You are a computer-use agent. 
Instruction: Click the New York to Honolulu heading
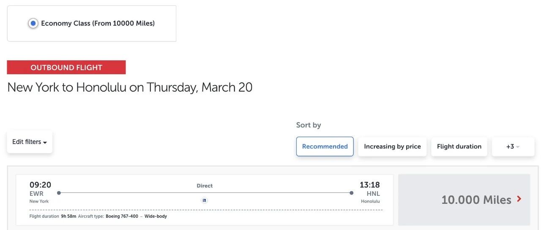click(130, 87)
